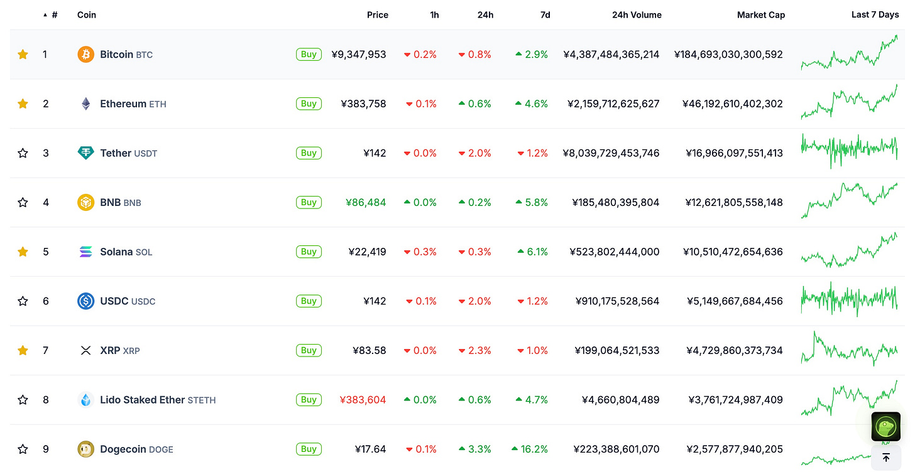Toggle XRP favorite star
Image resolution: width=915 pixels, height=472 pixels.
point(23,350)
